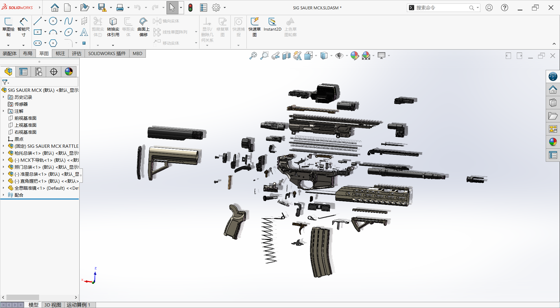This screenshot has width=560, height=308.
Task: Click the Instant2D tool
Action: point(272,25)
